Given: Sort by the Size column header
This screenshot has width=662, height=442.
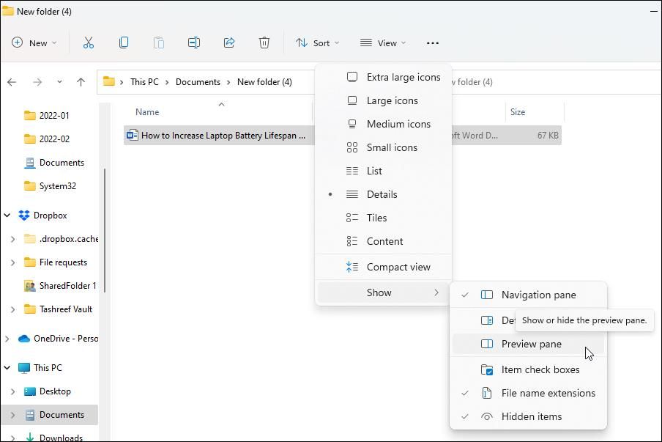Looking at the screenshot, I should [x=518, y=112].
